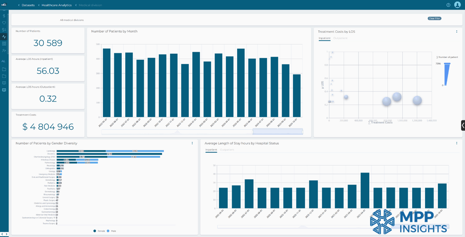Select the pulse/activity analytics icon in sidebar
The width and height of the screenshot is (465, 237).
tap(4, 37)
